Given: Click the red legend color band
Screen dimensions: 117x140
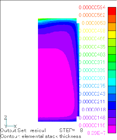Looking at the screenshot, I should click(112, 11).
